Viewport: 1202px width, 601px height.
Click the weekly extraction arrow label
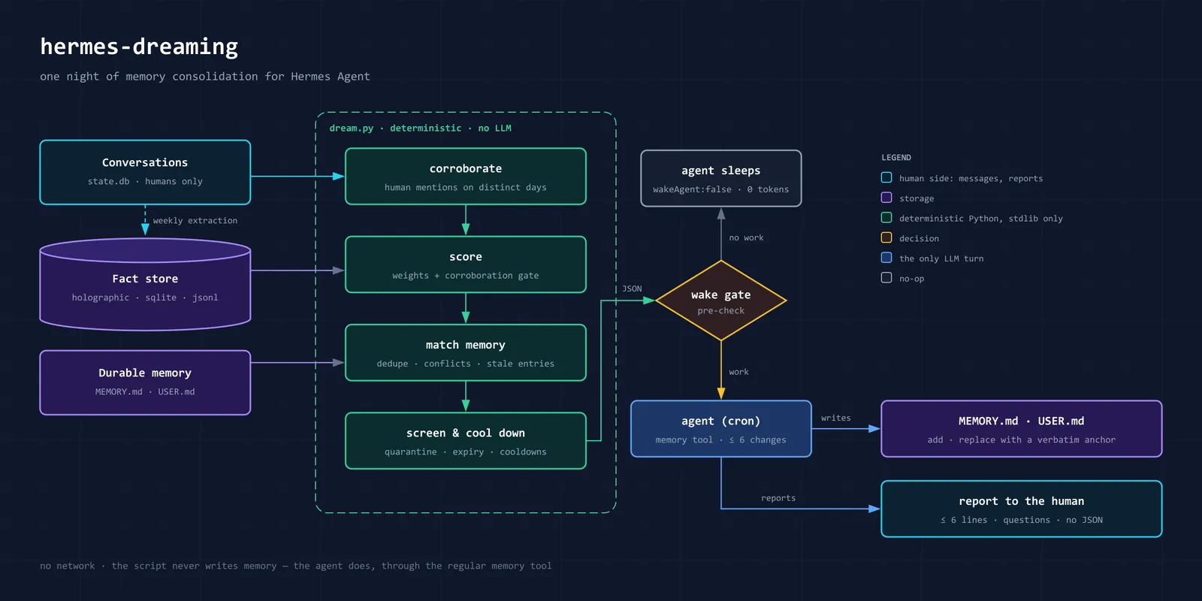tap(195, 221)
